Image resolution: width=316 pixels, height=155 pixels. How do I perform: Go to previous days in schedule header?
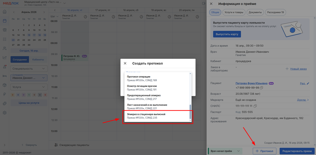55,10
